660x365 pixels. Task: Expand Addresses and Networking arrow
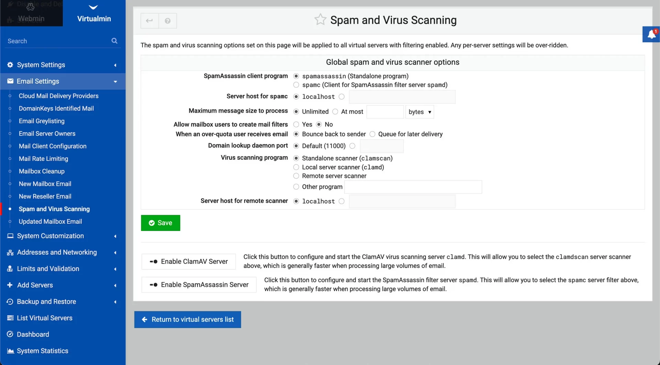coord(115,253)
